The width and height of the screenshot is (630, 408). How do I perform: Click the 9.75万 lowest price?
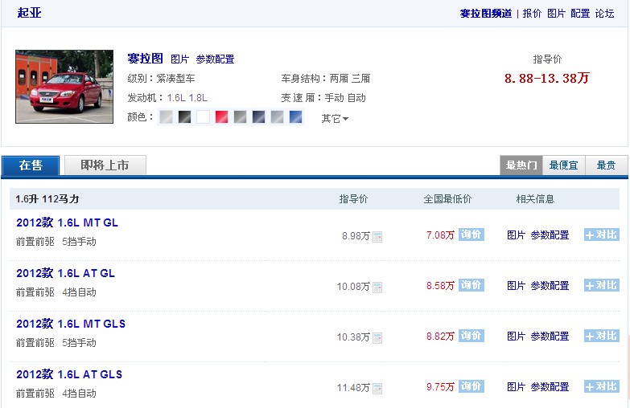[440, 387]
